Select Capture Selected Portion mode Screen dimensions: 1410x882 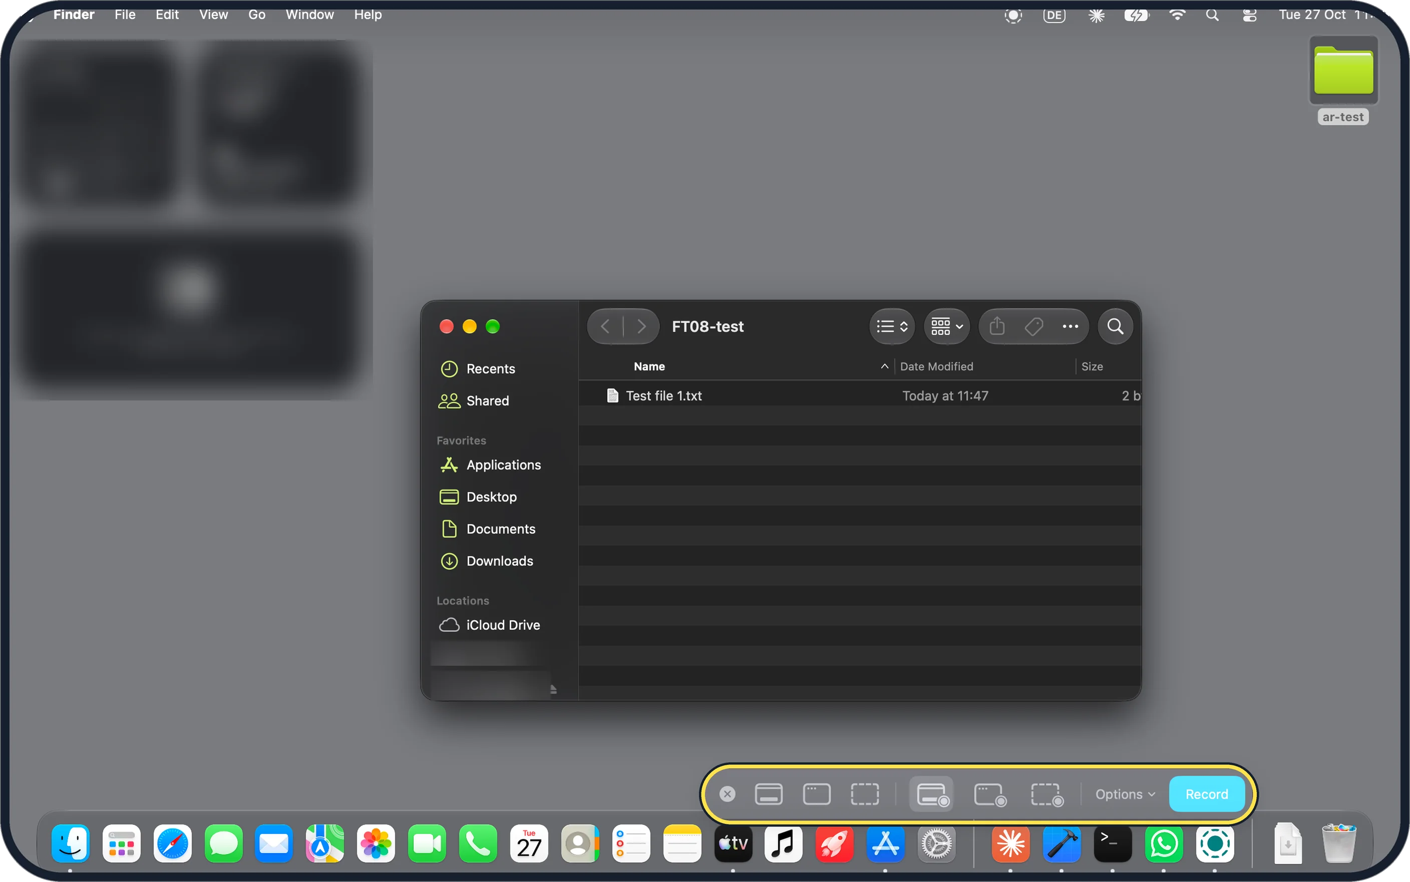point(864,794)
